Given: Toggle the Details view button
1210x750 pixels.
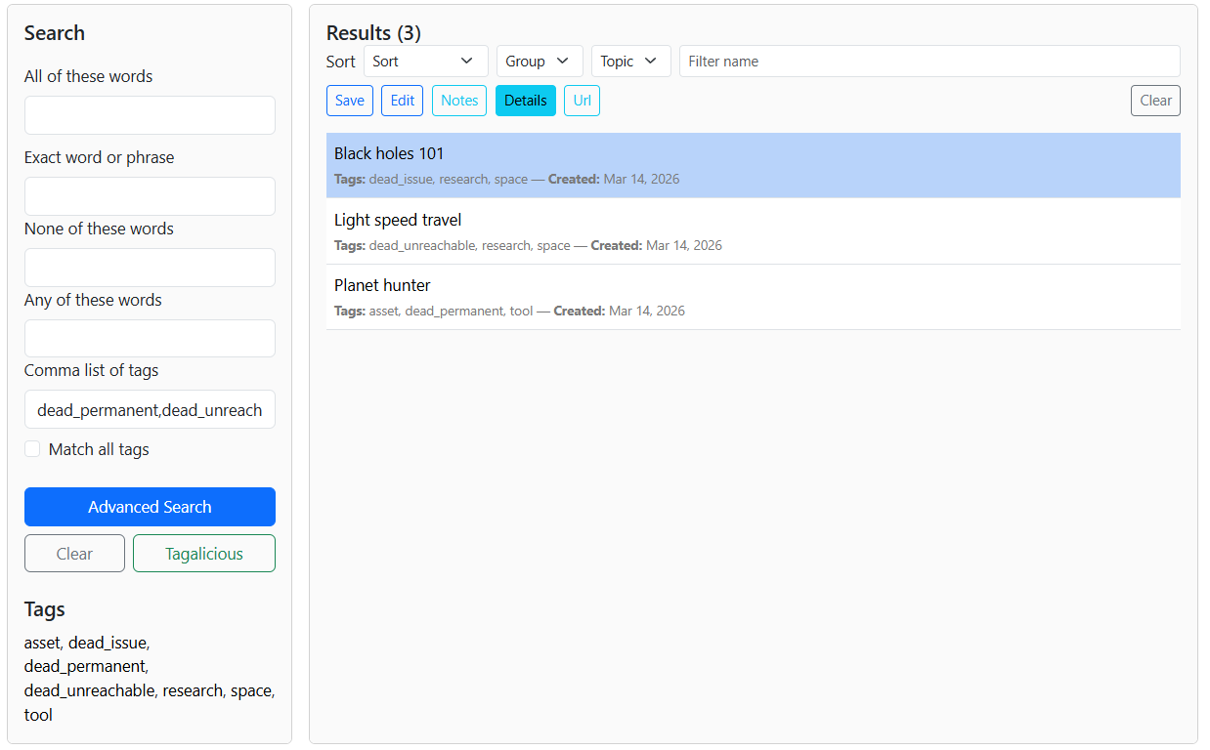Looking at the screenshot, I should pos(525,101).
